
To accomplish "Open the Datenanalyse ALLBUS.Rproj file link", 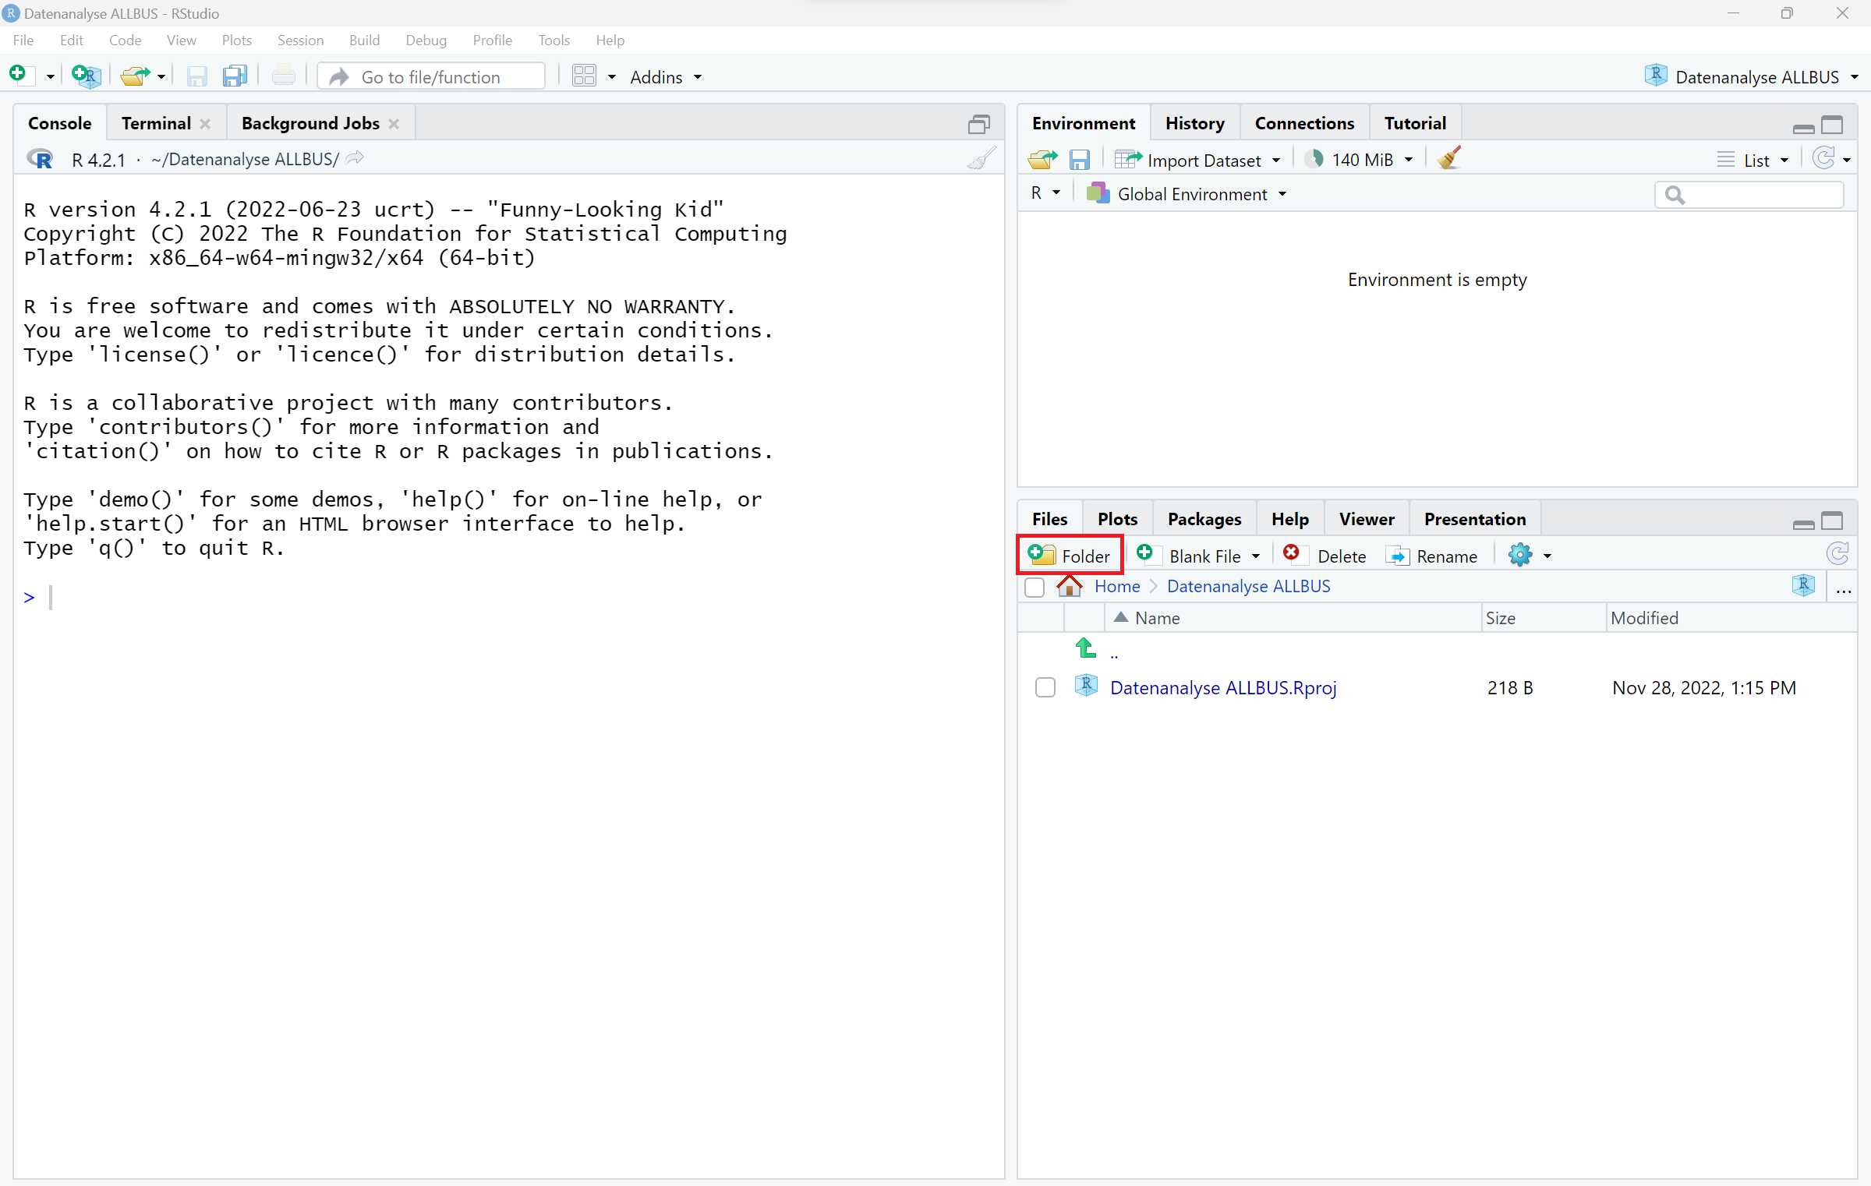I will 1222,687.
